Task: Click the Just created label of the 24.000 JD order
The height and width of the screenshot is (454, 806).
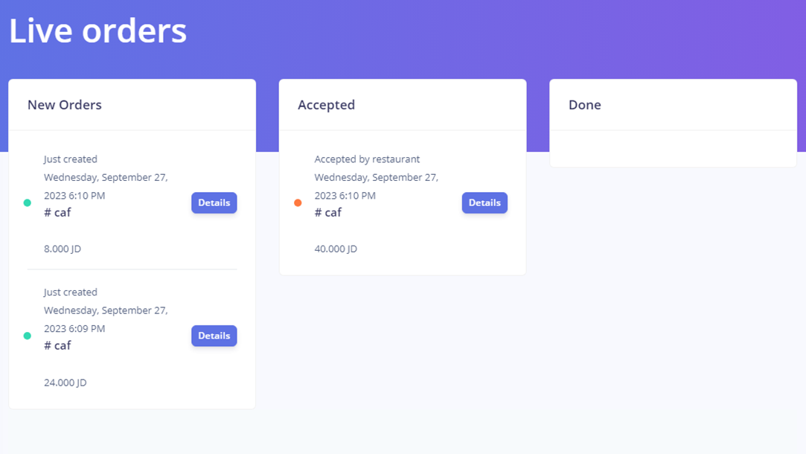Action: pos(71,292)
